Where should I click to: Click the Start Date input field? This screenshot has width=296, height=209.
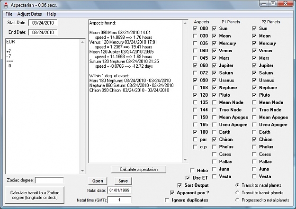pos(43,23)
